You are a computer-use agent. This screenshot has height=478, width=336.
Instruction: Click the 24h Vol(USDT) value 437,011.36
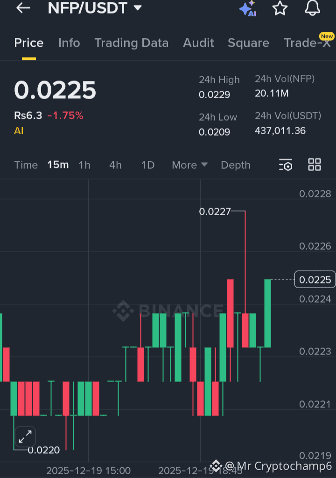tap(280, 131)
